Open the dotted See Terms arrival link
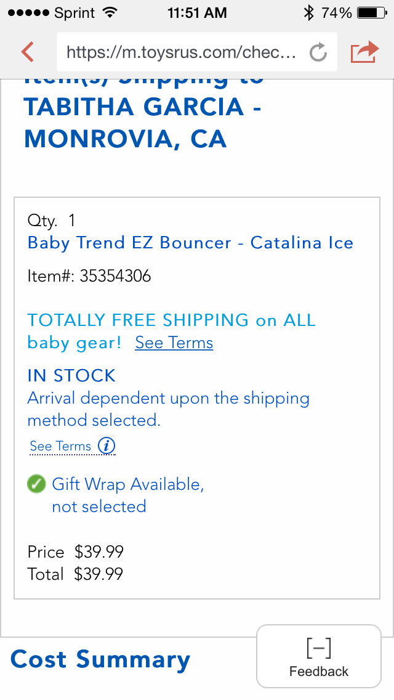 pyautogui.click(x=60, y=446)
